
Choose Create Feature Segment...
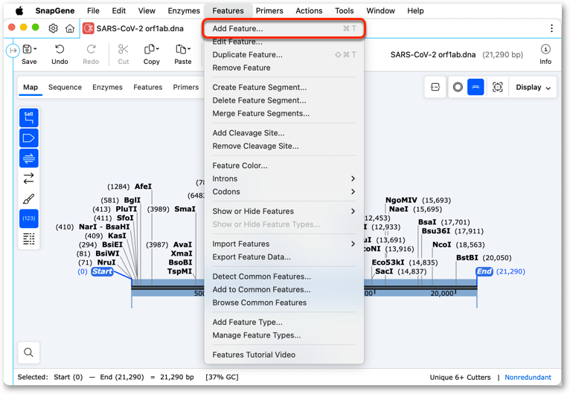click(x=284, y=88)
